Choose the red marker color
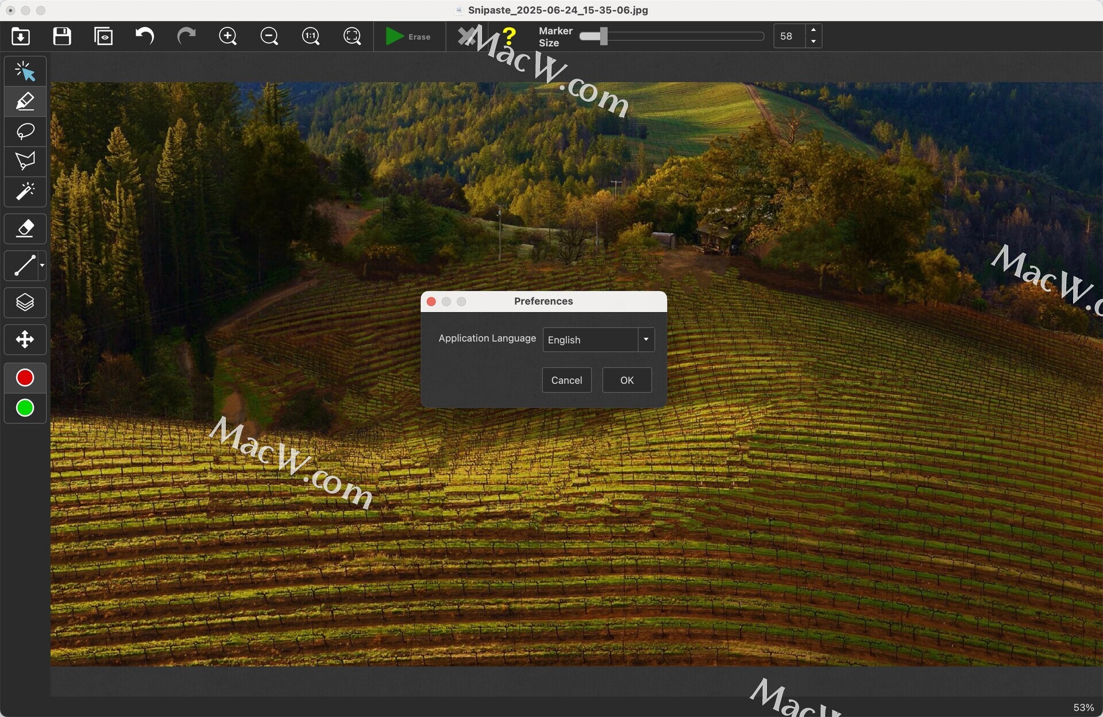The height and width of the screenshot is (717, 1103). point(25,377)
